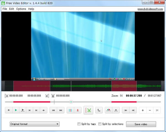
Task: Go to previous frame button
Action: 30,110
